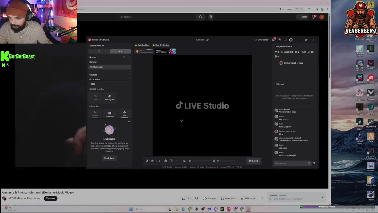Adjust the speaker volume slider

coord(202,161)
